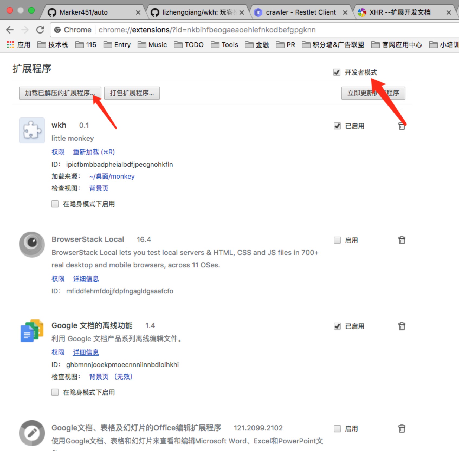Click the Chrome site info icon in address bar
The height and width of the screenshot is (451, 459).
point(57,30)
